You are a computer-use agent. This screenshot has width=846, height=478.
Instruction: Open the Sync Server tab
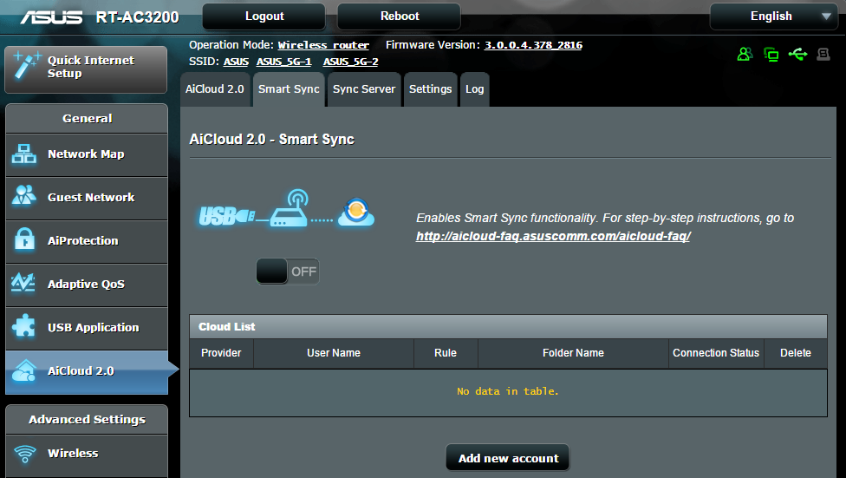[364, 89]
